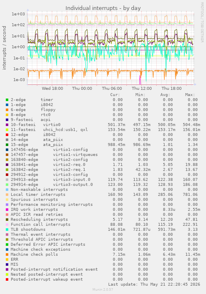Click the Last update timestamp text
This screenshot has width=206, height=294.
pos(154,284)
